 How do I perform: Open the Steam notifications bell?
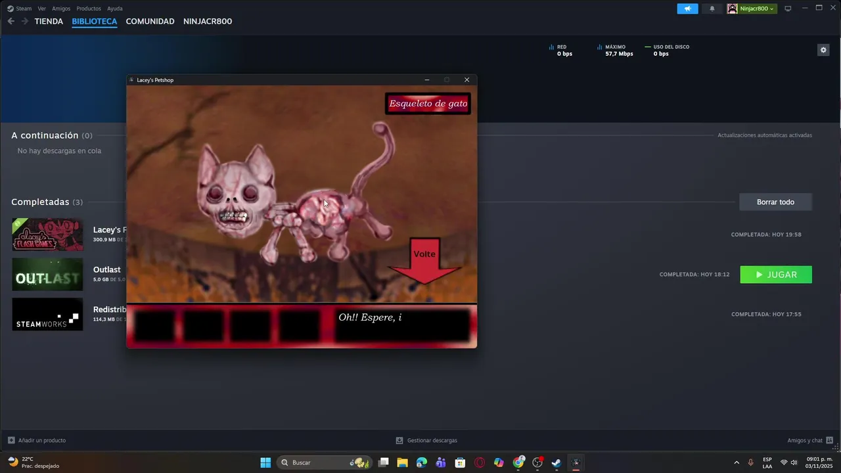pyautogui.click(x=712, y=9)
